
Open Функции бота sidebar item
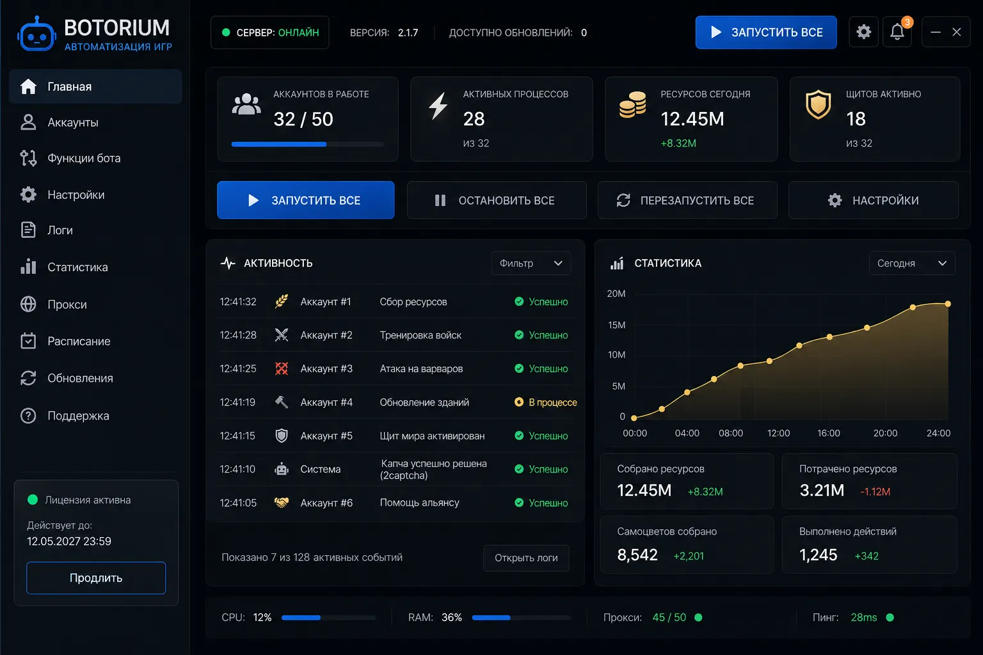96,158
